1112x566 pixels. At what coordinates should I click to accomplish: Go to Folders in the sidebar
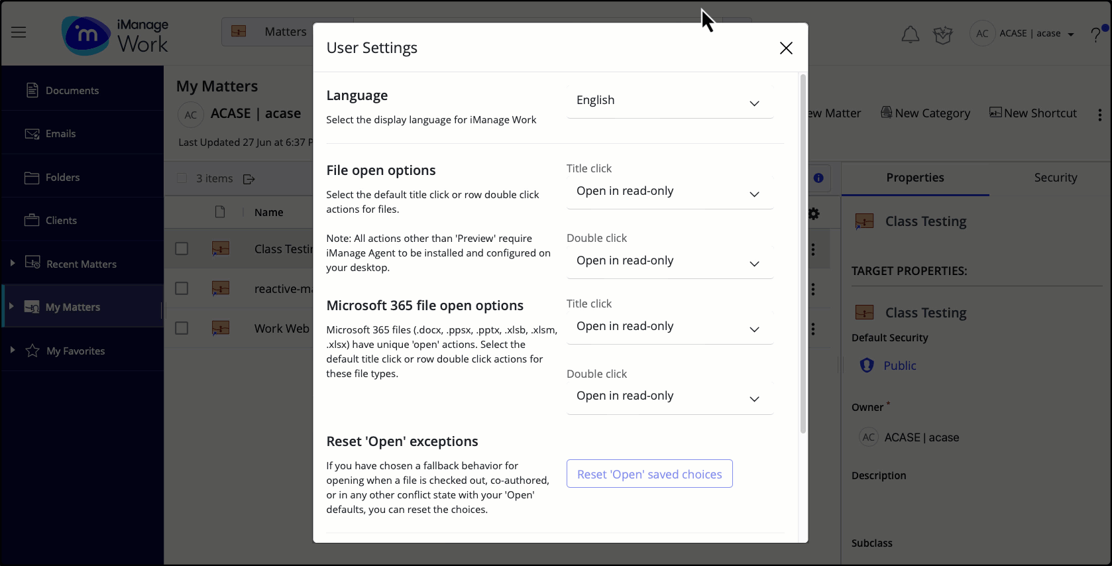(x=82, y=177)
